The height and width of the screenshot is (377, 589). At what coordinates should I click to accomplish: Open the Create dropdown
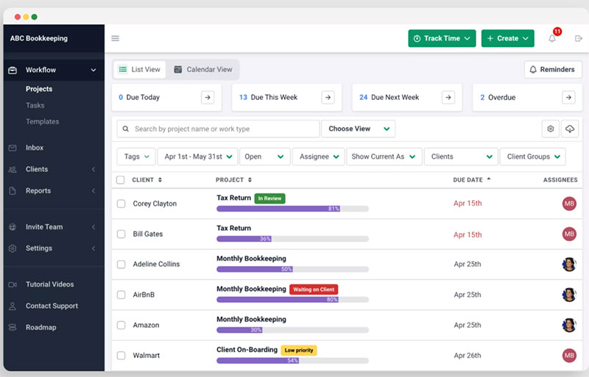[507, 38]
